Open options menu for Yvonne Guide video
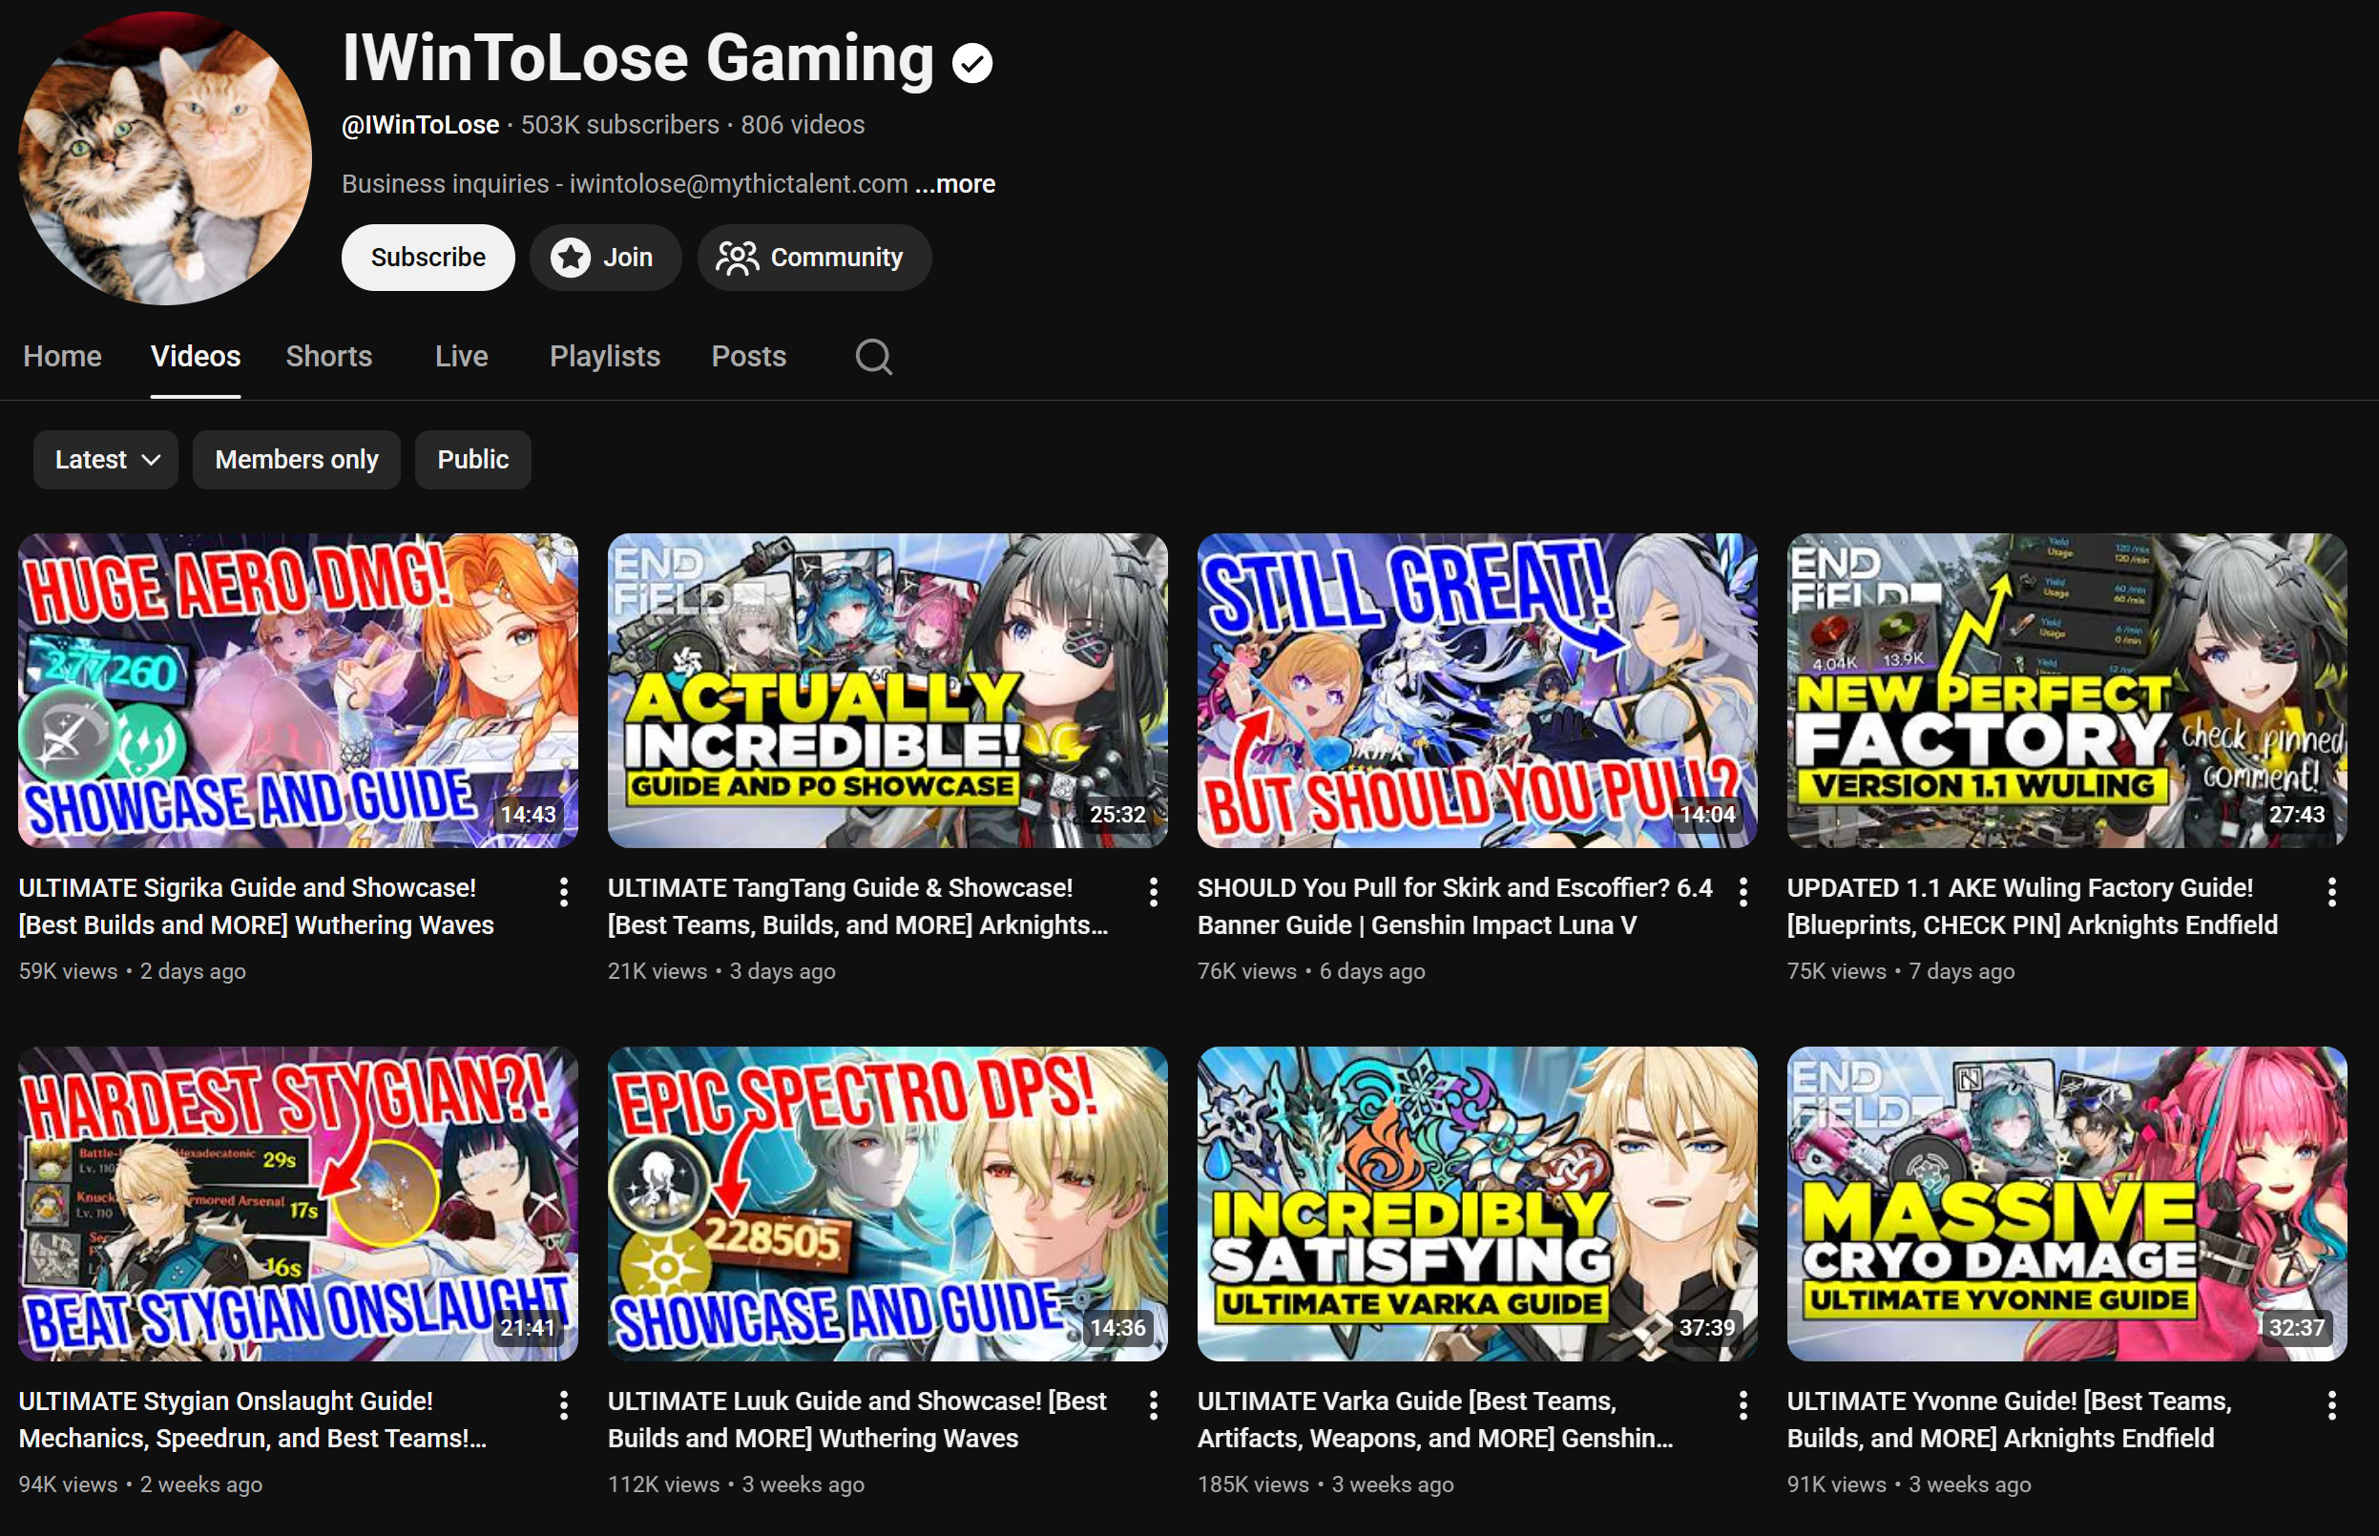This screenshot has width=2379, height=1536. click(2332, 1405)
